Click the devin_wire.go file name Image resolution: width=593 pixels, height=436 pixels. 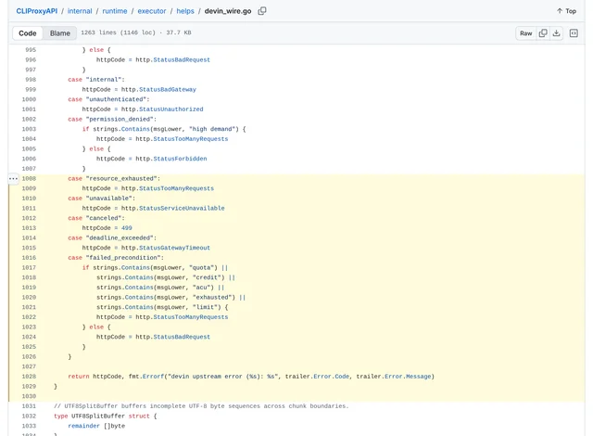pyautogui.click(x=228, y=11)
